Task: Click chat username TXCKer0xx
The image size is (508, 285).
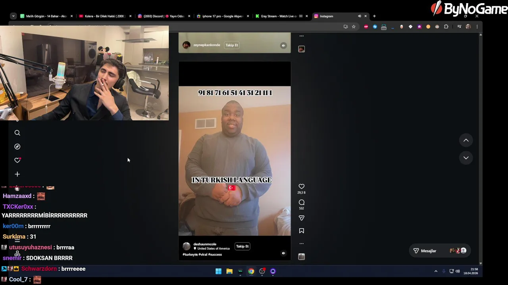Action: point(18,207)
